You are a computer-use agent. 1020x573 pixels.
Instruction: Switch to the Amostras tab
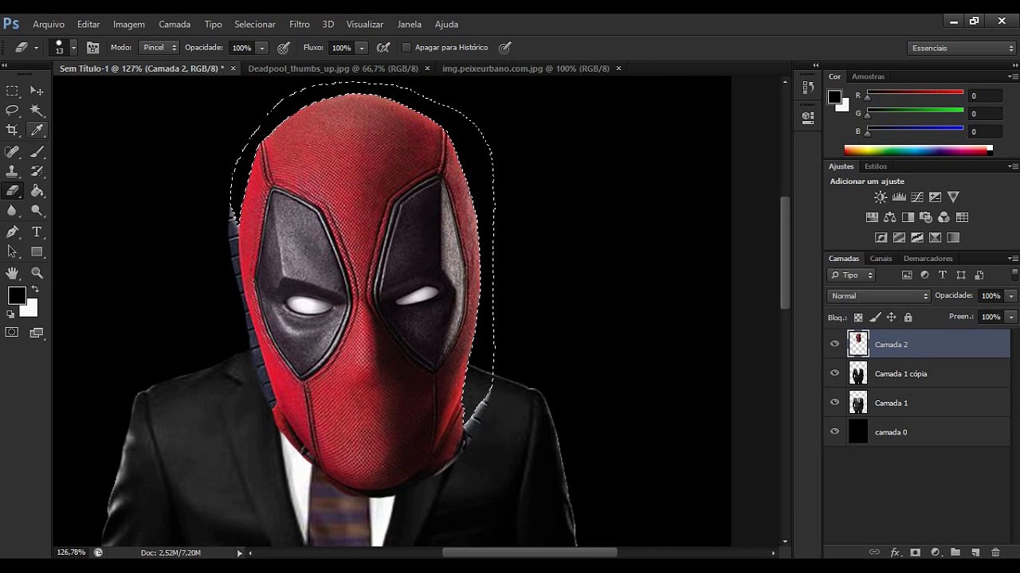[868, 76]
